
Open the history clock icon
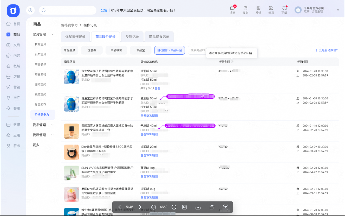pyautogui.click(x=30, y=10)
